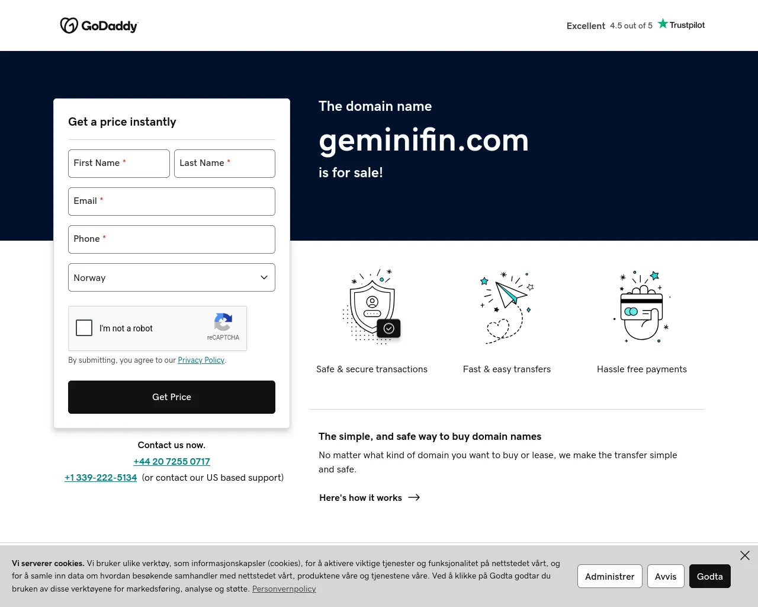Focus the First Name input field
Image resolution: width=758 pixels, height=607 pixels.
tap(119, 164)
